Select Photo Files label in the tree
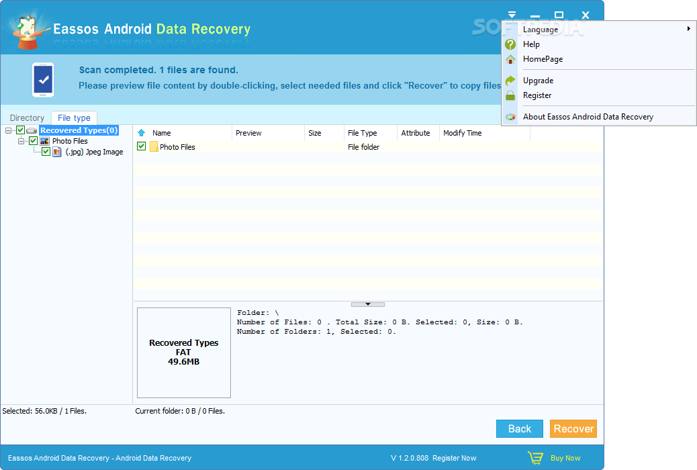Image resolution: width=697 pixels, height=470 pixels. click(x=70, y=141)
